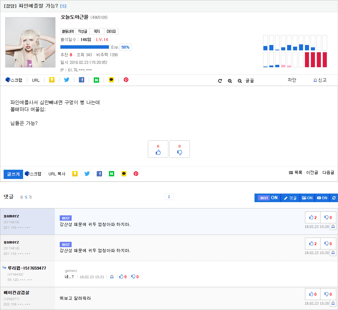Image resolution: width=338 pixels, height=310 pixels.
Task: Pin post on Pinterest from top bar
Action: [126, 80]
